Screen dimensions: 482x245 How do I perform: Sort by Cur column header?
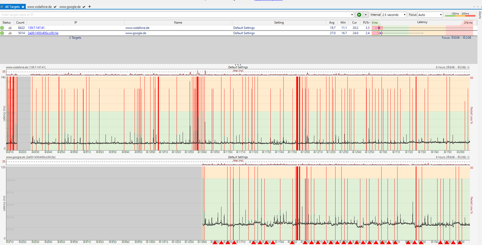coord(355,23)
